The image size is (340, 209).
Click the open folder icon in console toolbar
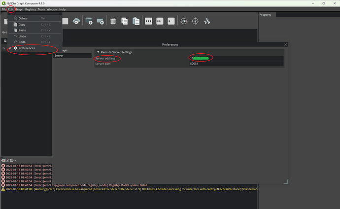(11, 160)
